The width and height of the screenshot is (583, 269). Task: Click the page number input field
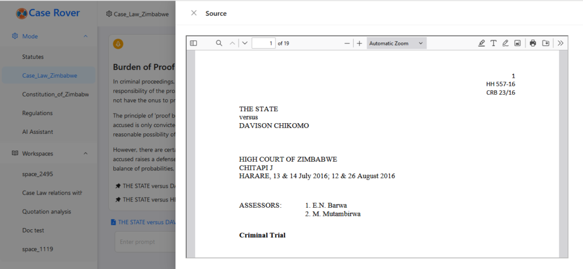click(x=264, y=43)
